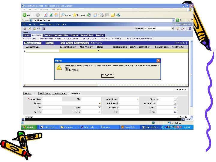This screenshot has height=162, width=216.
Task: Open the Queries All Accounts dropdown arrow
Action: [x=172, y=28]
